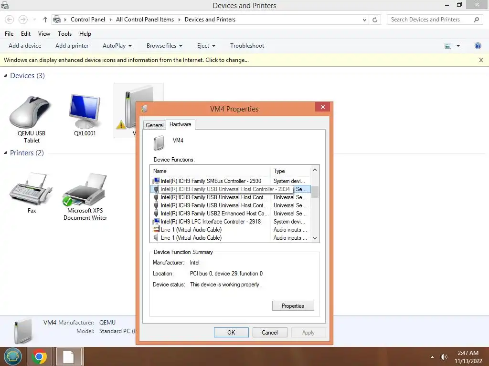Click the VM4 drive icon in dialog

coord(159,143)
